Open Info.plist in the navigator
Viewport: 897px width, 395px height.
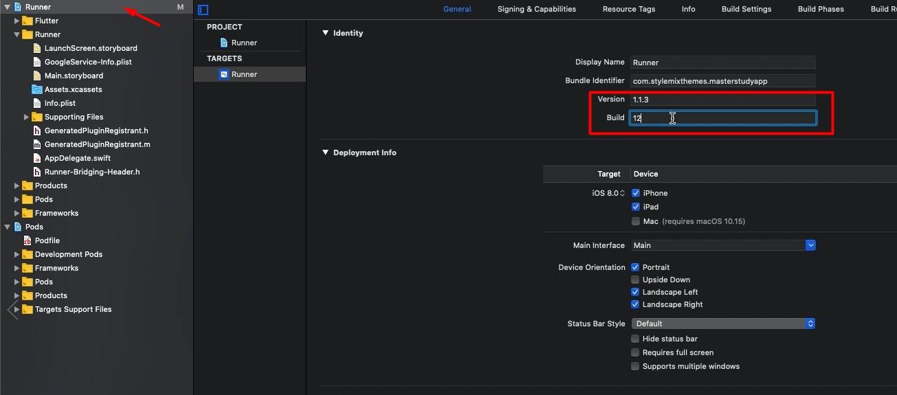pos(60,103)
